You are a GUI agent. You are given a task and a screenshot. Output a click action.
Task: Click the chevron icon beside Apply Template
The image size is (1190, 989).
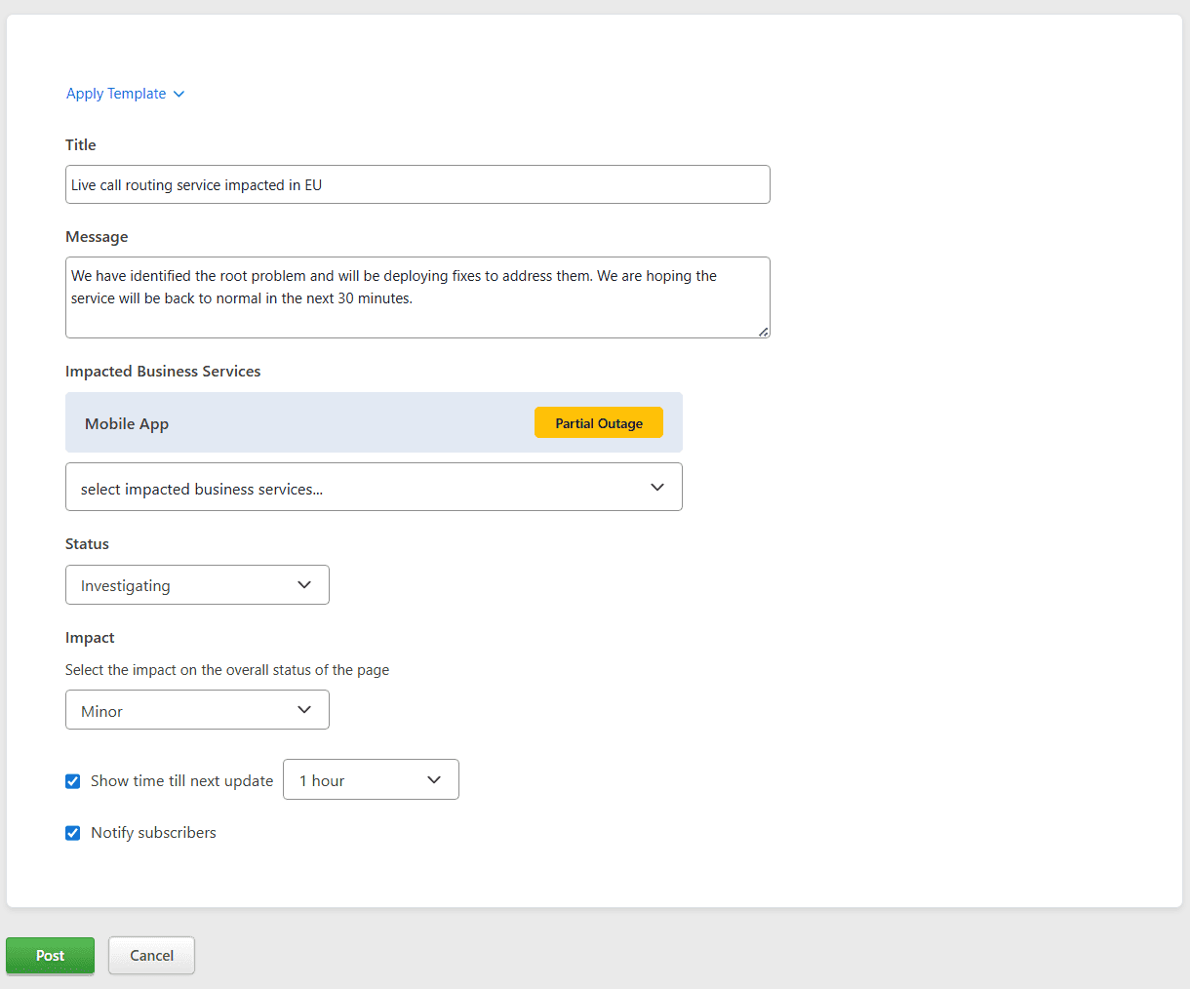point(178,95)
